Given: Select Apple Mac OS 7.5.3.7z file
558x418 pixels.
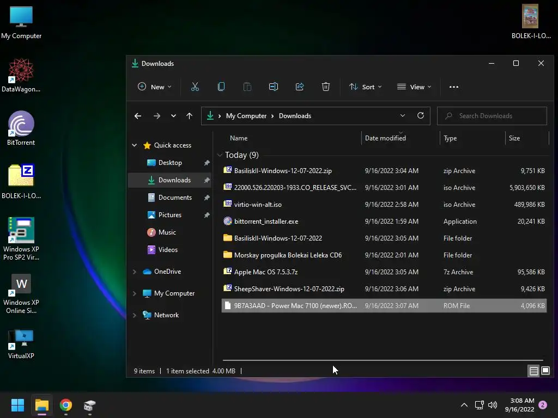Looking at the screenshot, I should point(384,272).
